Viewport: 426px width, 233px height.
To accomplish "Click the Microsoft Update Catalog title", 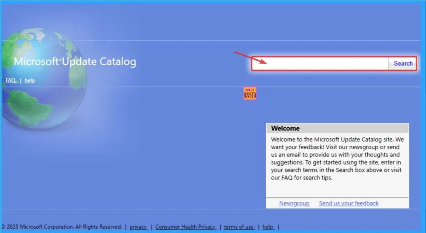I will click(x=75, y=62).
